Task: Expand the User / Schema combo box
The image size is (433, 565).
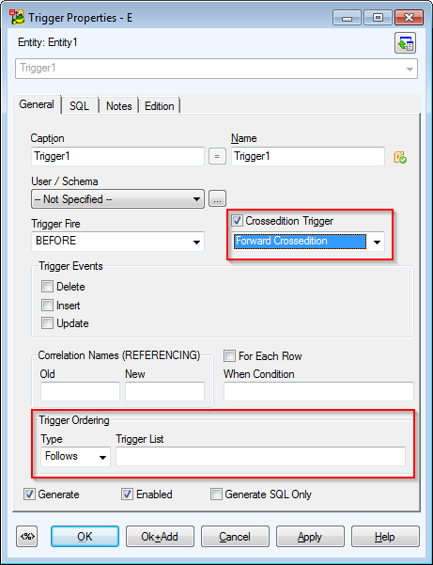Action: tap(117, 199)
